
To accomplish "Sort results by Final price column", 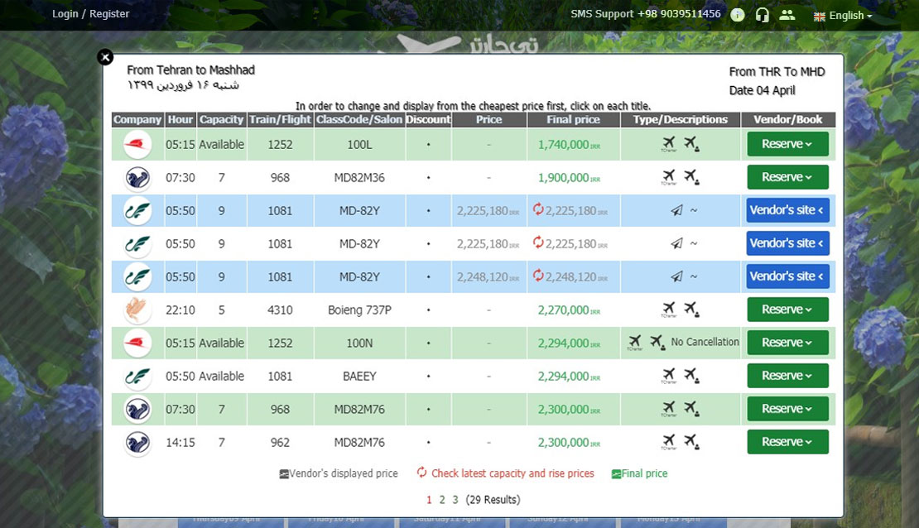I will click(x=574, y=120).
